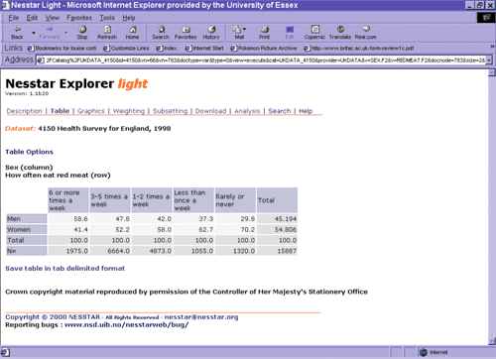Open the Edit menu
496x359 pixels.
pos(32,18)
